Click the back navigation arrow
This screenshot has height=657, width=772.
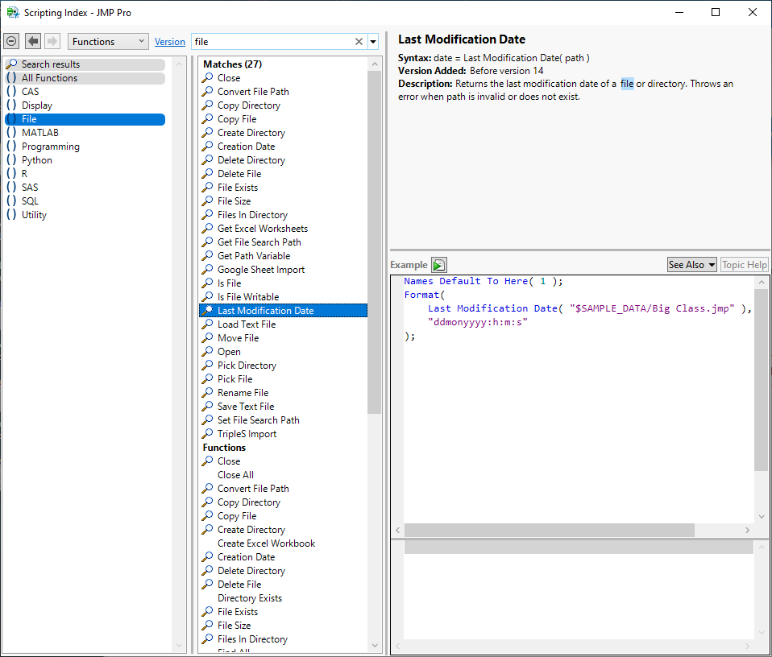click(33, 41)
